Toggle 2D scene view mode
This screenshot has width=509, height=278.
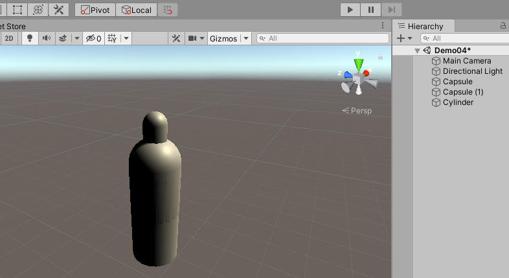point(9,38)
